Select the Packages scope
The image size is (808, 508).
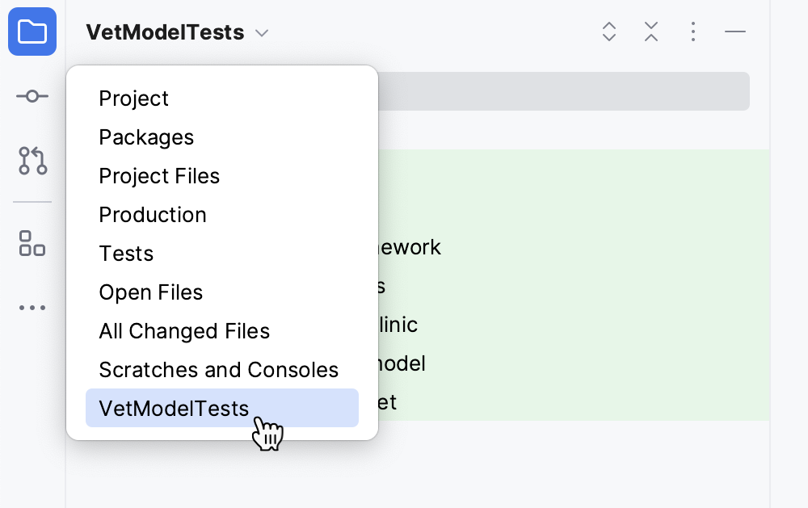146,136
